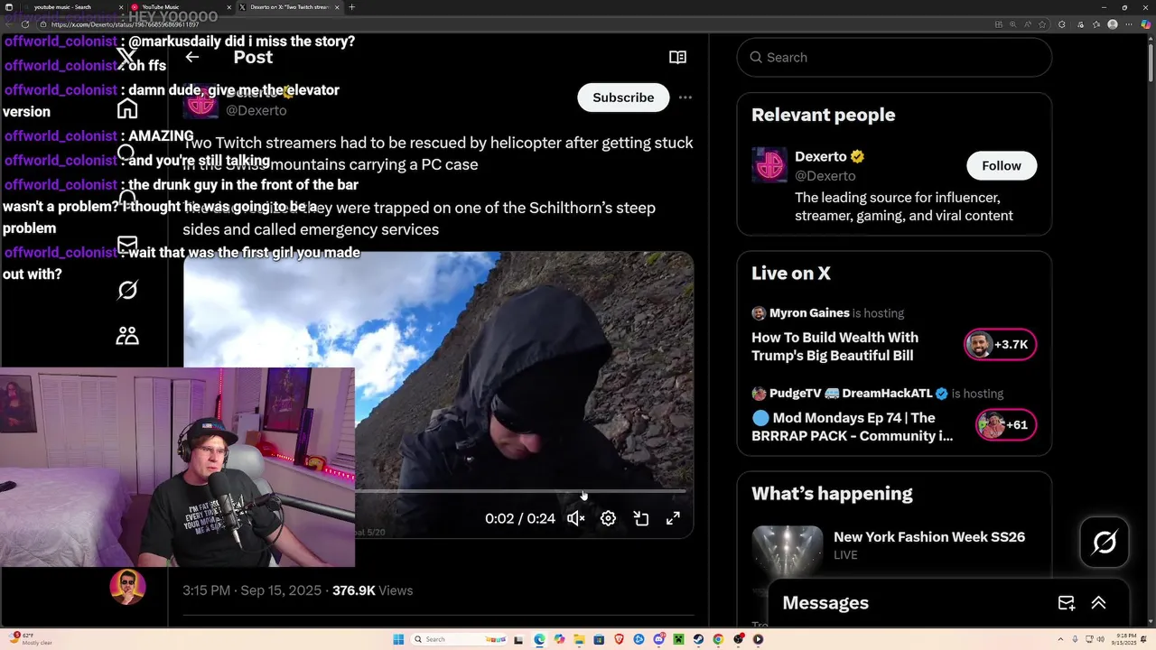
Task: Open Google Chrome from taskbar
Action: 718,639
